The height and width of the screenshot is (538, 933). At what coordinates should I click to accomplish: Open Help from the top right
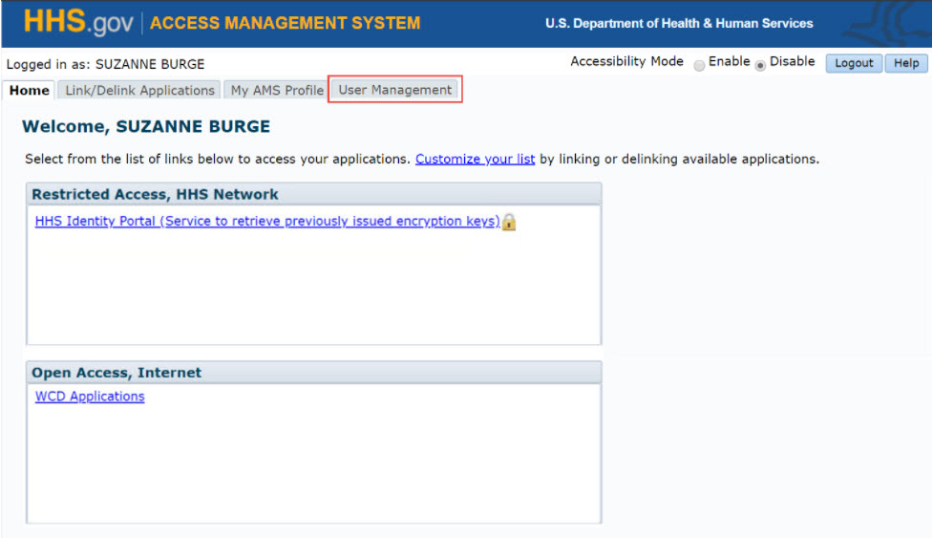[905, 63]
